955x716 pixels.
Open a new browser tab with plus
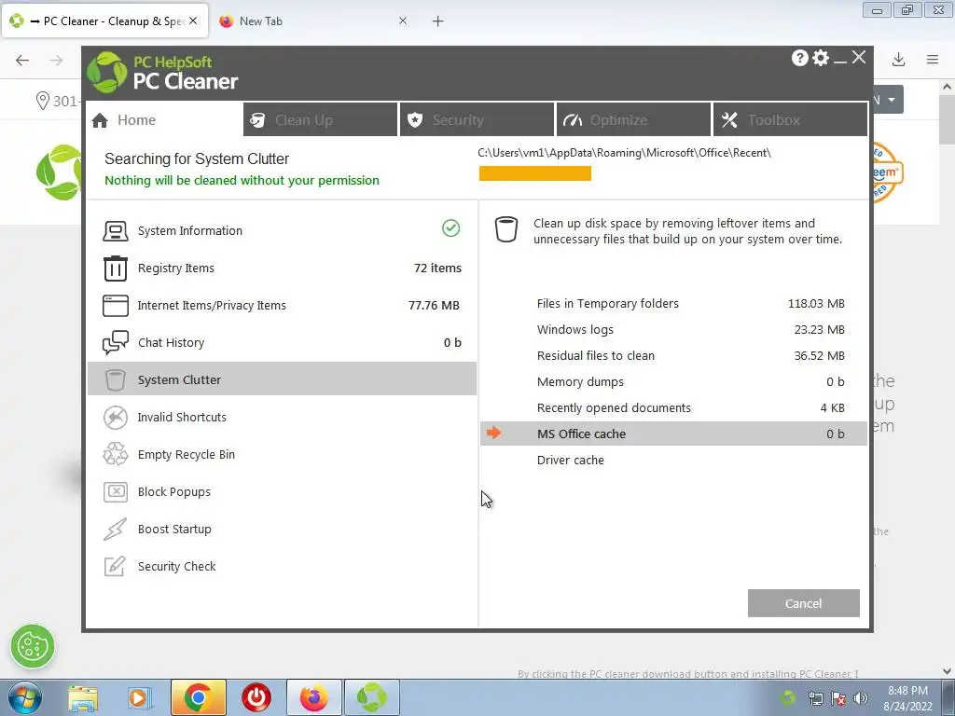point(438,21)
